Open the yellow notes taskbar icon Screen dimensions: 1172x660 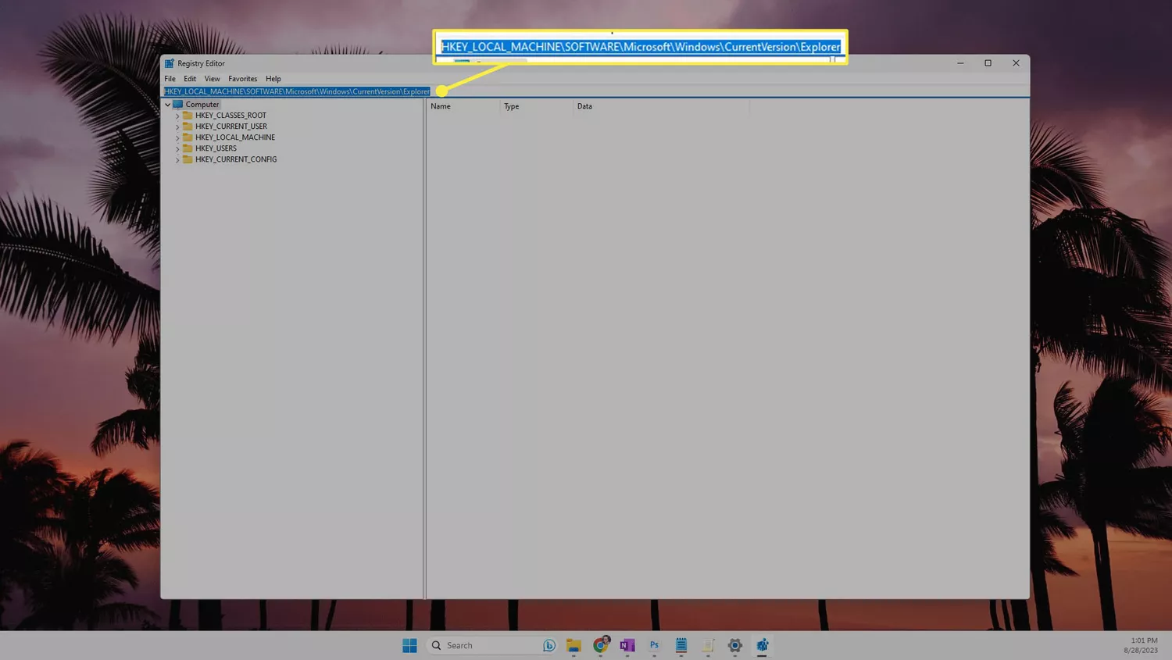click(708, 645)
